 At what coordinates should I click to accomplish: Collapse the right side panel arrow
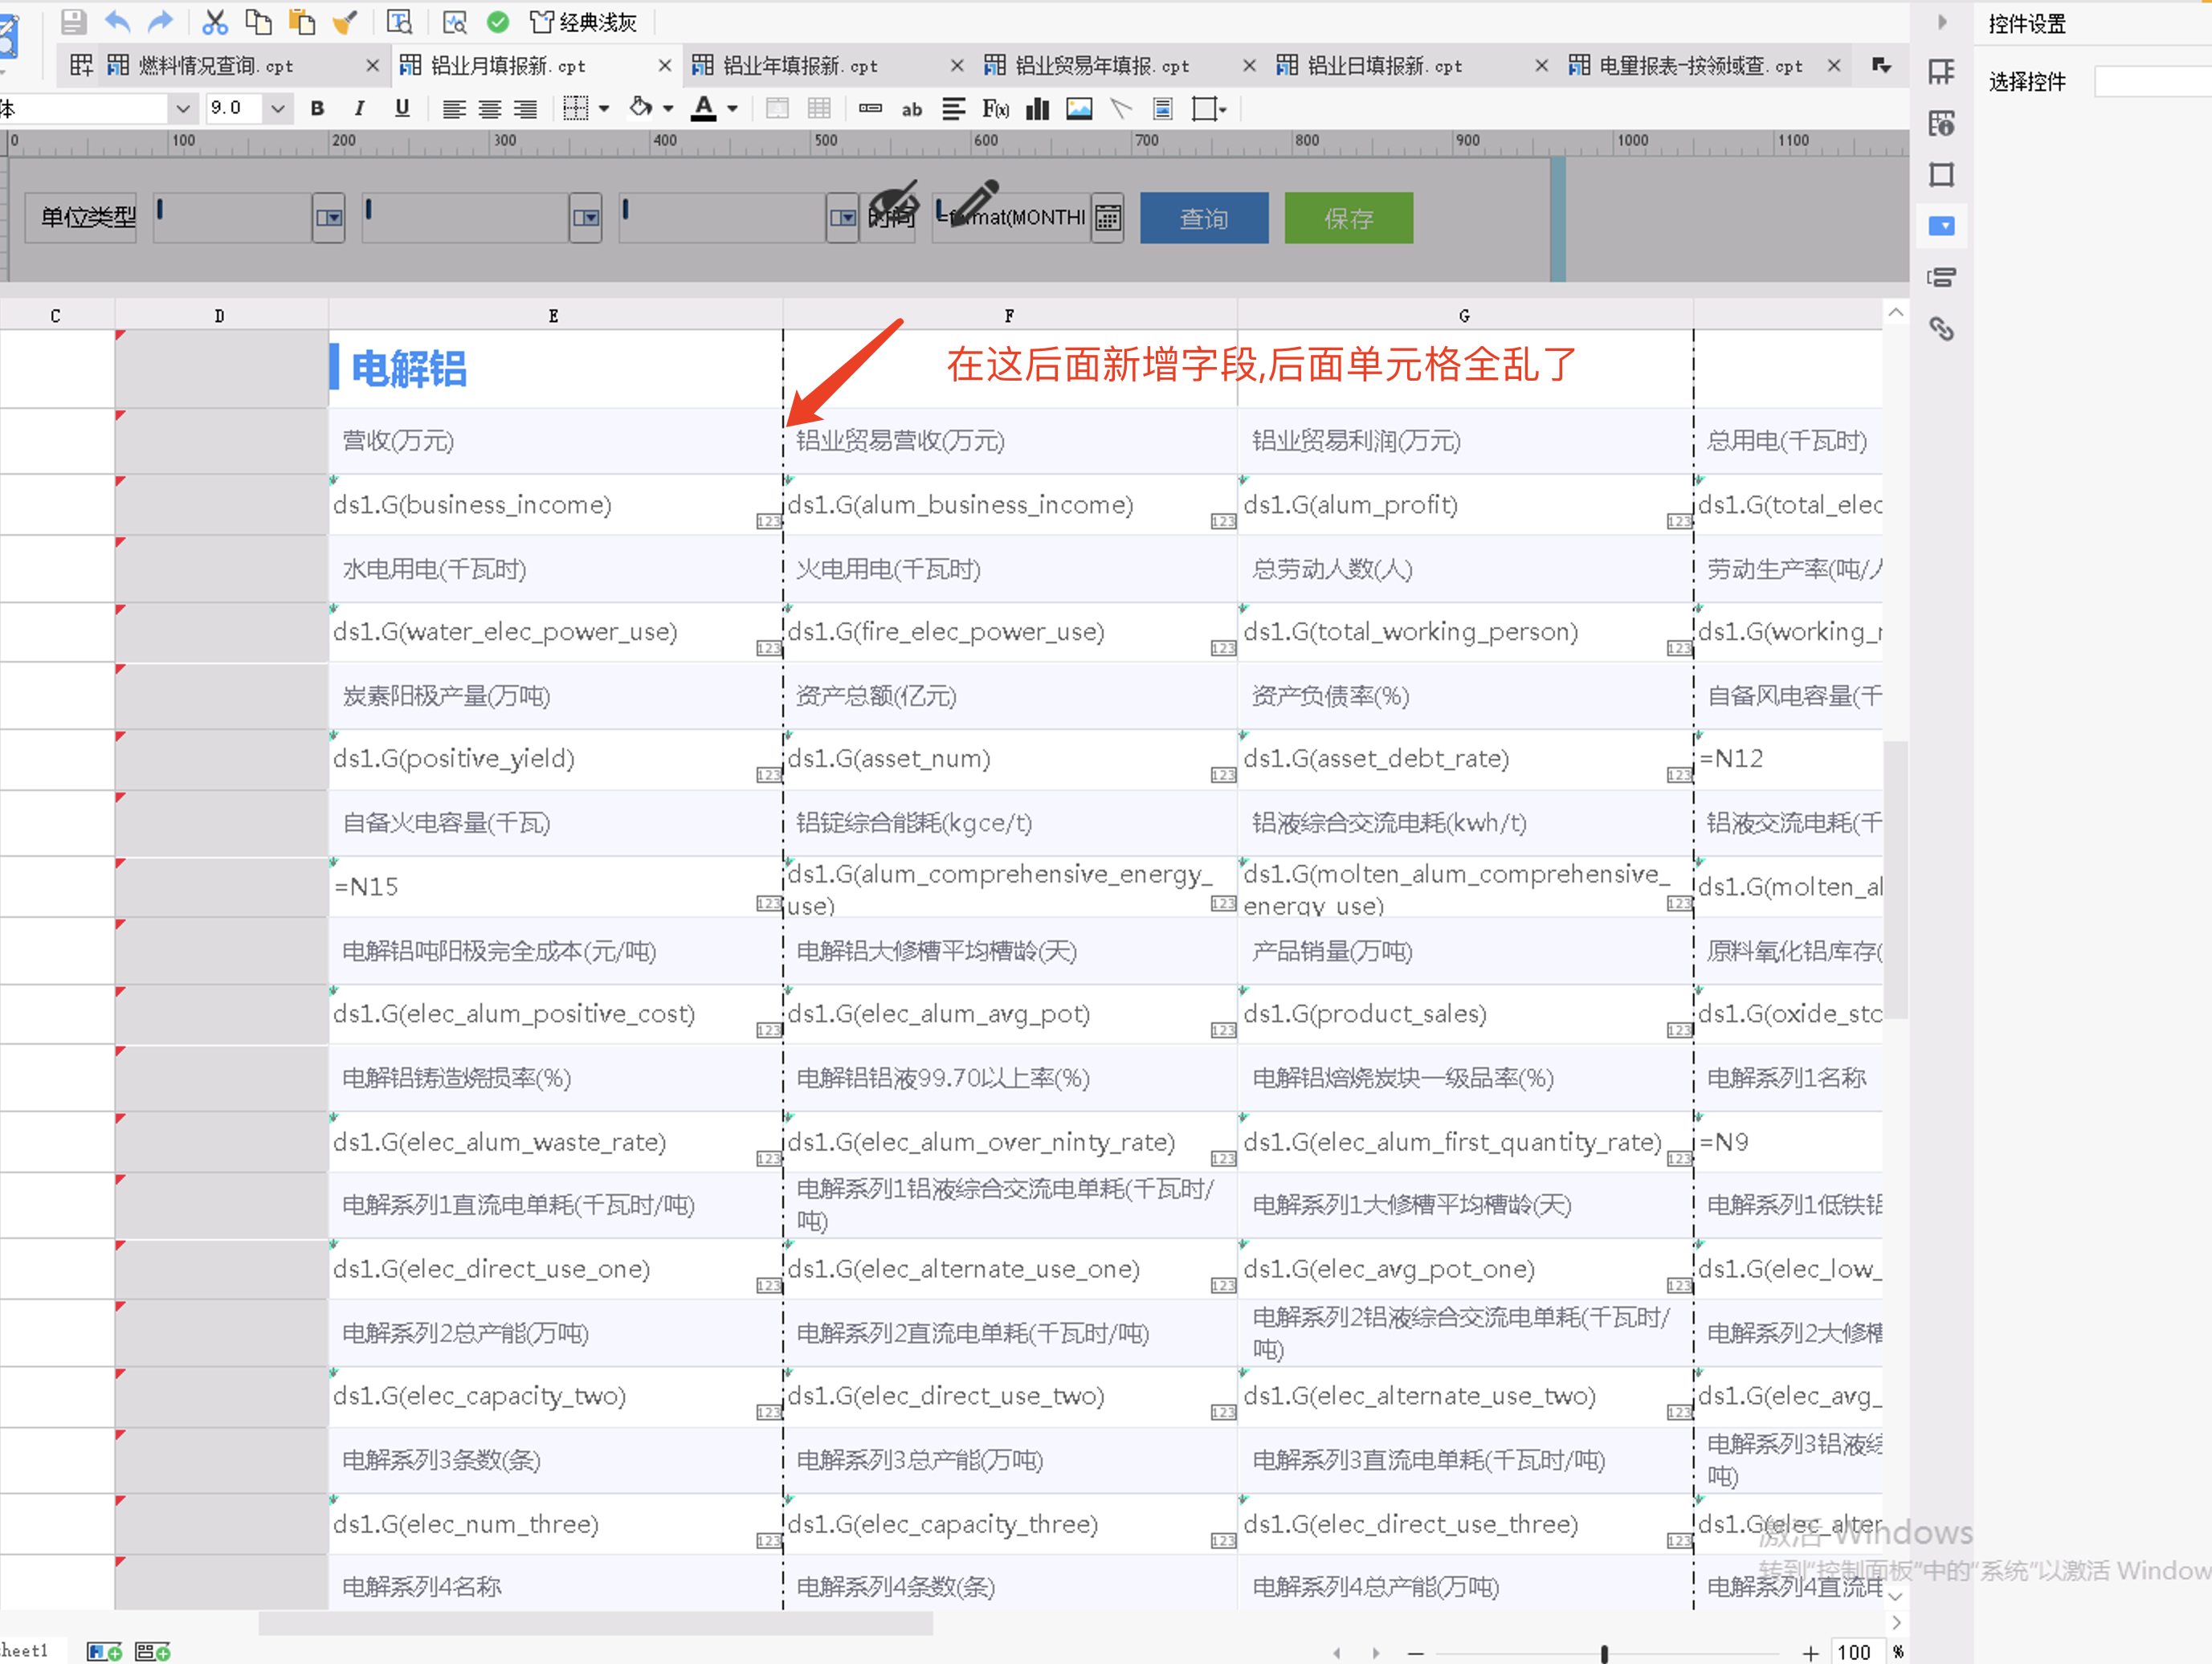pos(1942,21)
